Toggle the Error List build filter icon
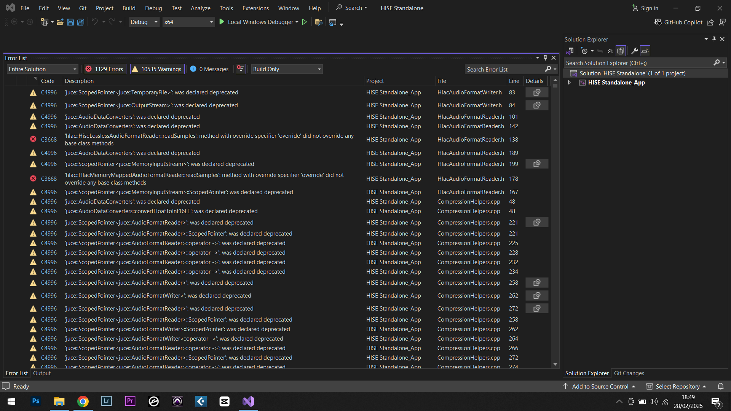Image resolution: width=731 pixels, height=411 pixels. (x=241, y=69)
